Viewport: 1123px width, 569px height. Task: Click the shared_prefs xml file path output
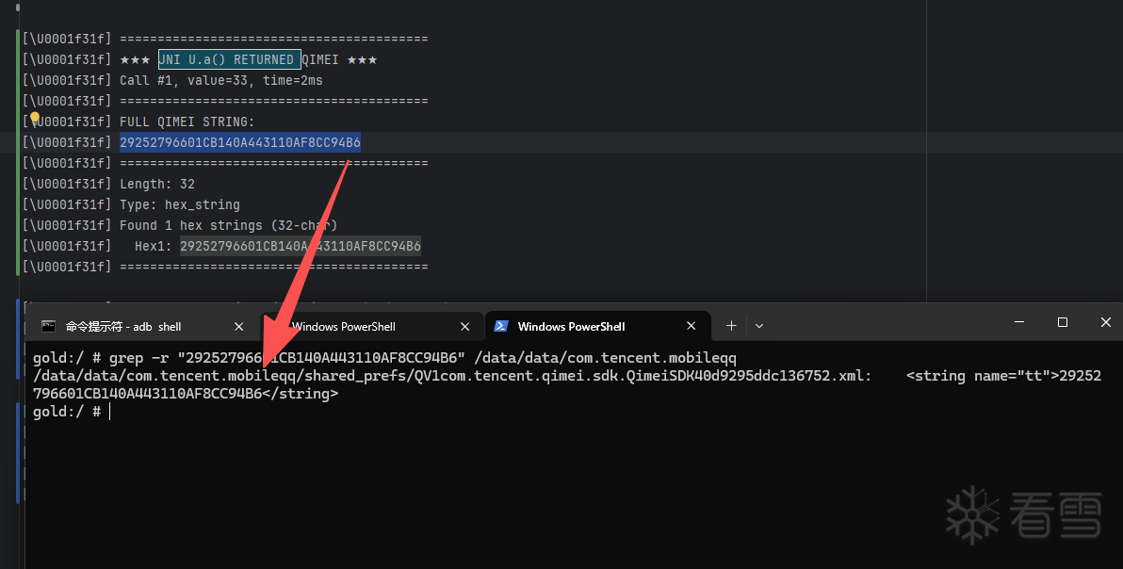[452, 376]
